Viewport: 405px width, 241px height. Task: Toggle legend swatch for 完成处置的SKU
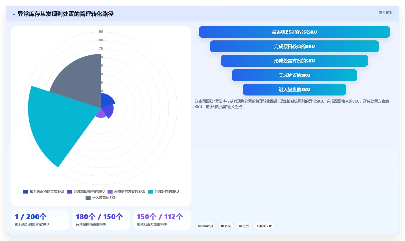[151, 192]
